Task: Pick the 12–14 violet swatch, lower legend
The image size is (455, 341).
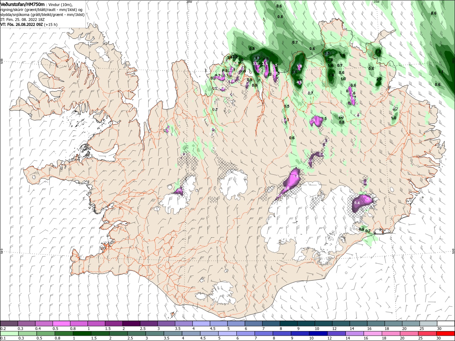Action: (x=336, y=334)
